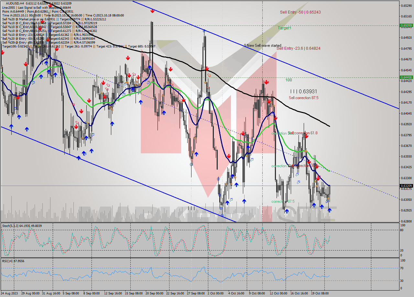Select the 'RSI(14) 47.9556' indicator label
Screen dimensions: 414x297
13,261
